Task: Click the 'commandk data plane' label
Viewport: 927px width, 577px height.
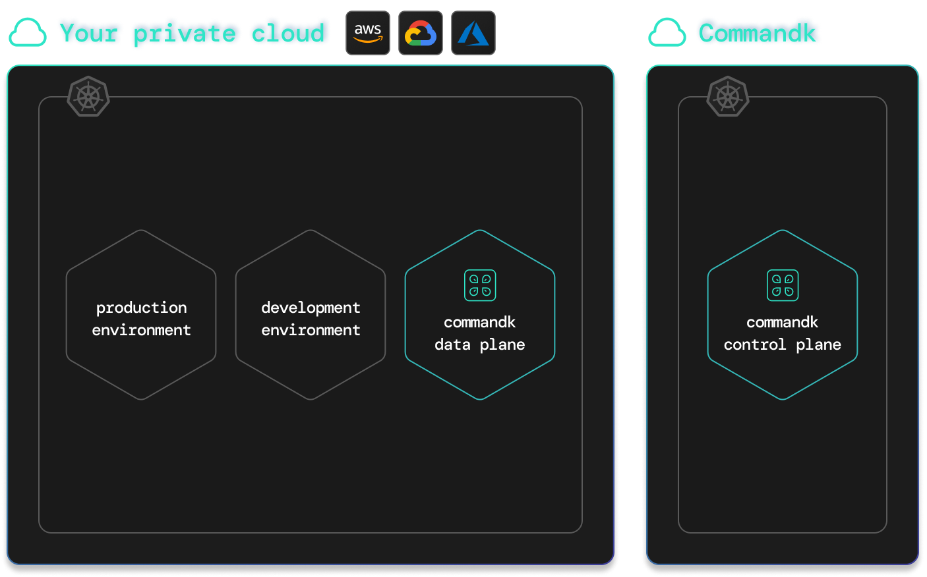Action: click(x=480, y=333)
